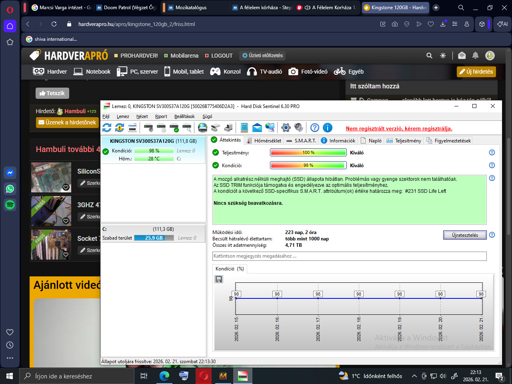
Task: Click the help icon next to Újratesztelés button
Action: [492, 235]
